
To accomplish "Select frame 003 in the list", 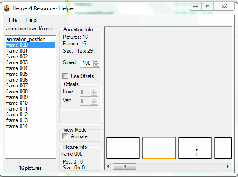I will (x=30, y=62).
